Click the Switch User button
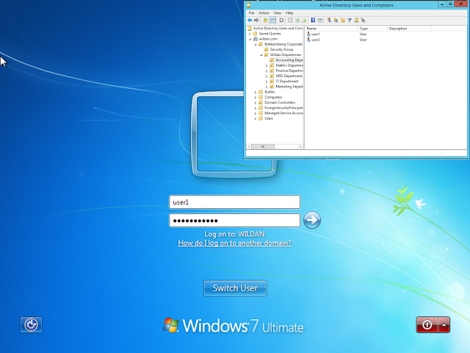 (x=235, y=288)
